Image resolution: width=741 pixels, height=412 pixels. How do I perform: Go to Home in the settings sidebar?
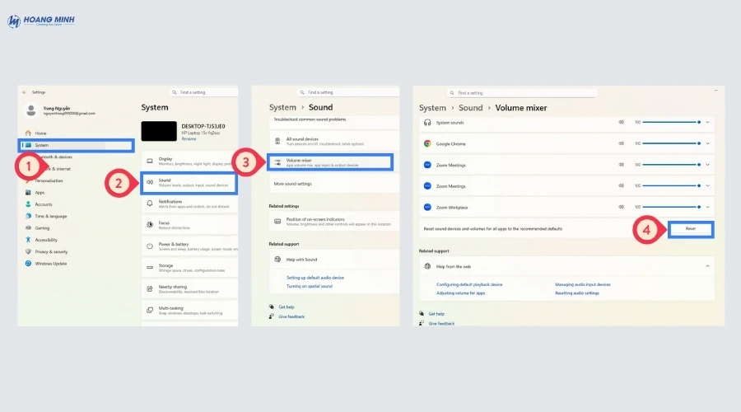click(x=40, y=133)
